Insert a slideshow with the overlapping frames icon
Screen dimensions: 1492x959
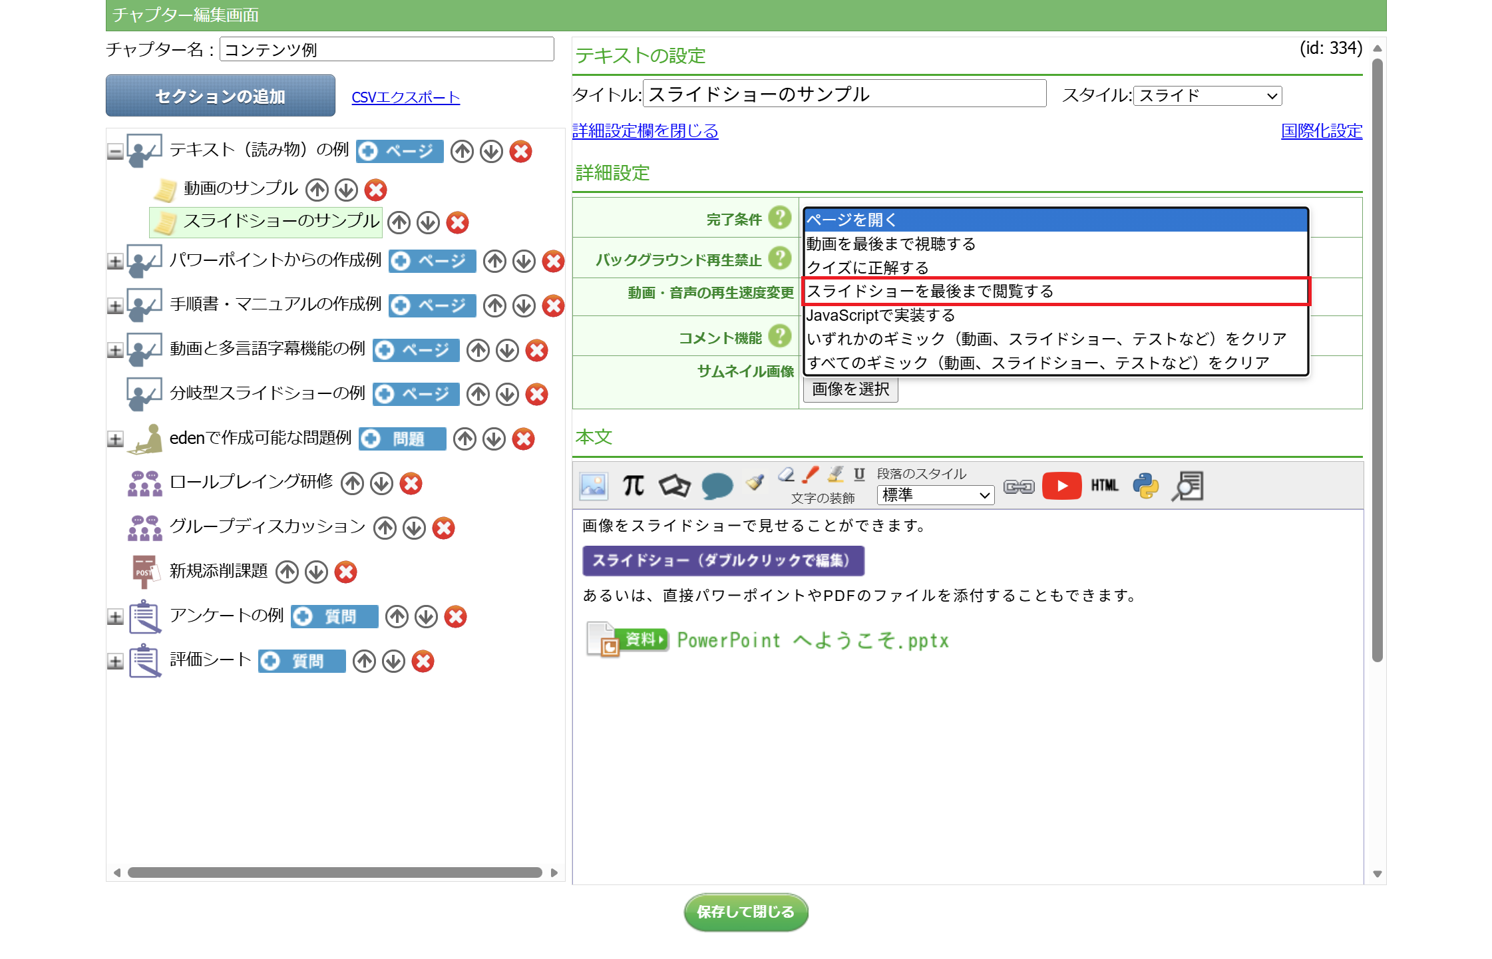tap(674, 486)
